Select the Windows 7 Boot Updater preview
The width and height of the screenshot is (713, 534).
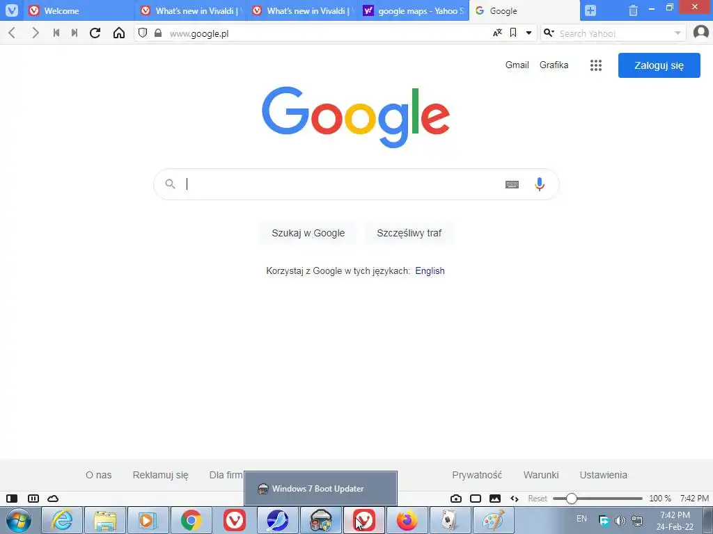(320, 489)
